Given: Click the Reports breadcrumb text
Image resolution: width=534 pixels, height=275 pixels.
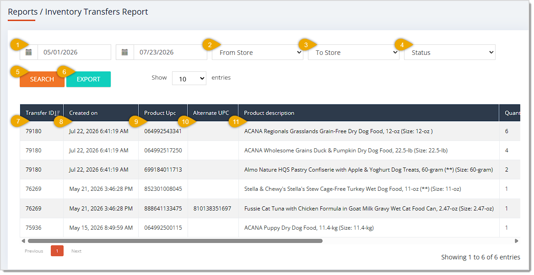Looking at the screenshot, I should [23, 12].
